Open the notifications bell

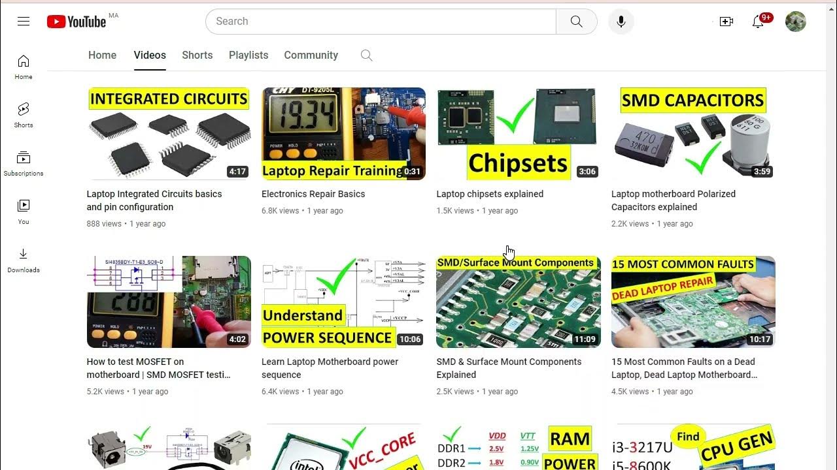pyautogui.click(x=759, y=22)
